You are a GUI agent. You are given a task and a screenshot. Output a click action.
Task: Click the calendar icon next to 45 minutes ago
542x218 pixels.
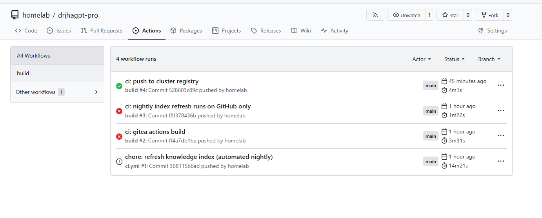click(444, 81)
